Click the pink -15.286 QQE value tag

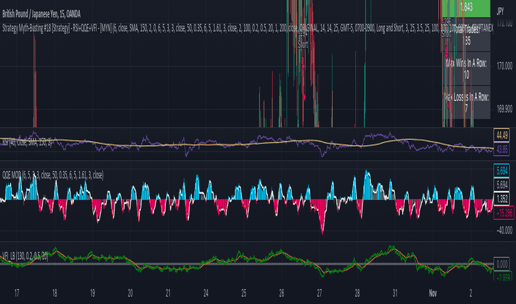click(504, 213)
